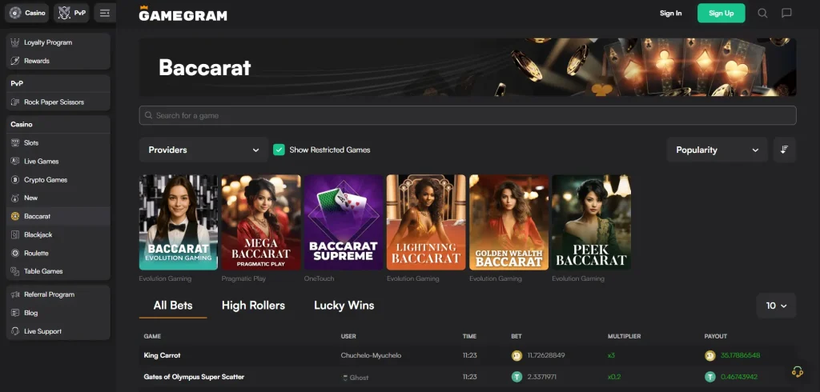Switch to the PvP mode toggle

coord(72,13)
